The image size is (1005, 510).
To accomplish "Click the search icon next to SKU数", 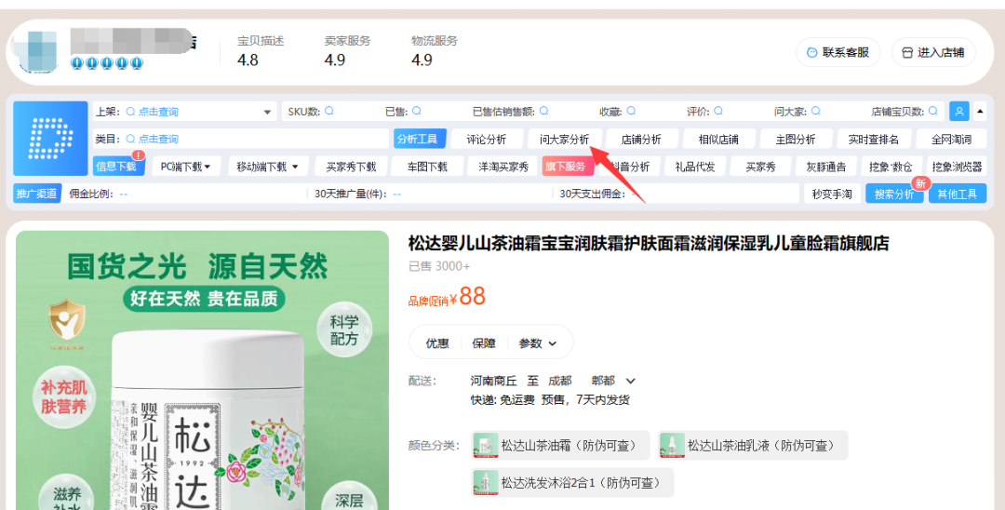I will pyautogui.click(x=329, y=111).
